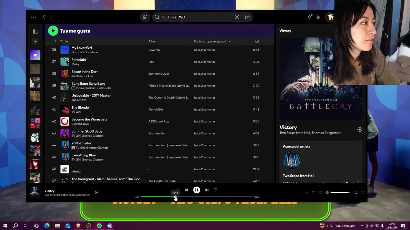Image resolution: width=410 pixels, height=230 pixels.
Task: Select Become the Warm Jets track
Action: 89,119
